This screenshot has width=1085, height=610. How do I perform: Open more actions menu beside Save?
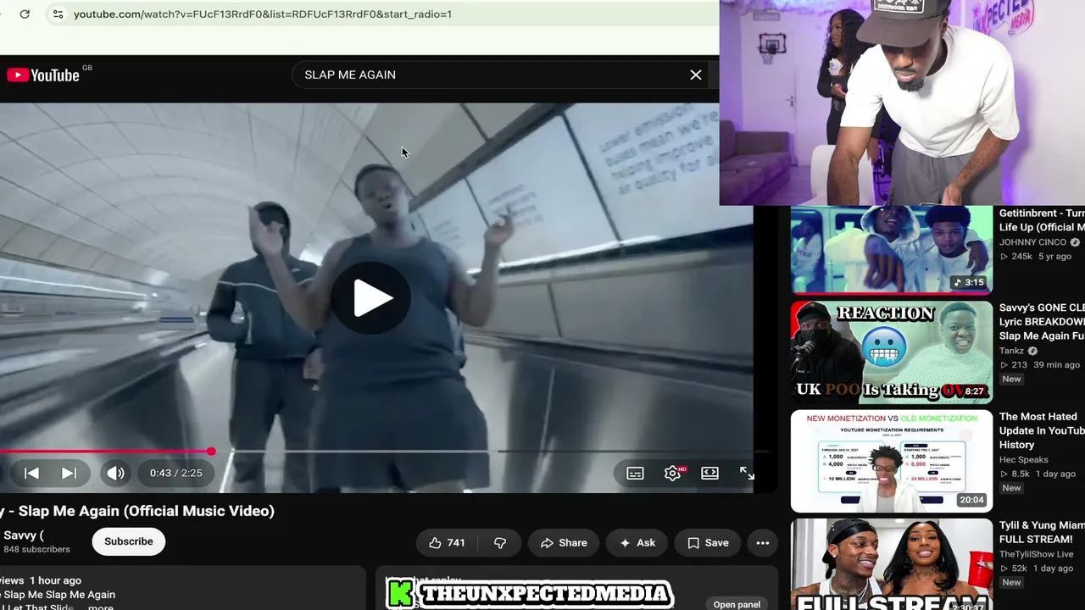click(x=763, y=543)
